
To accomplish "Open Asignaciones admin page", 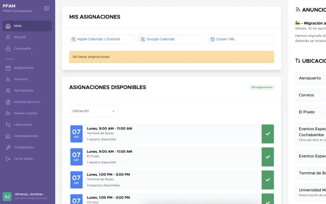I will click(x=27, y=68).
